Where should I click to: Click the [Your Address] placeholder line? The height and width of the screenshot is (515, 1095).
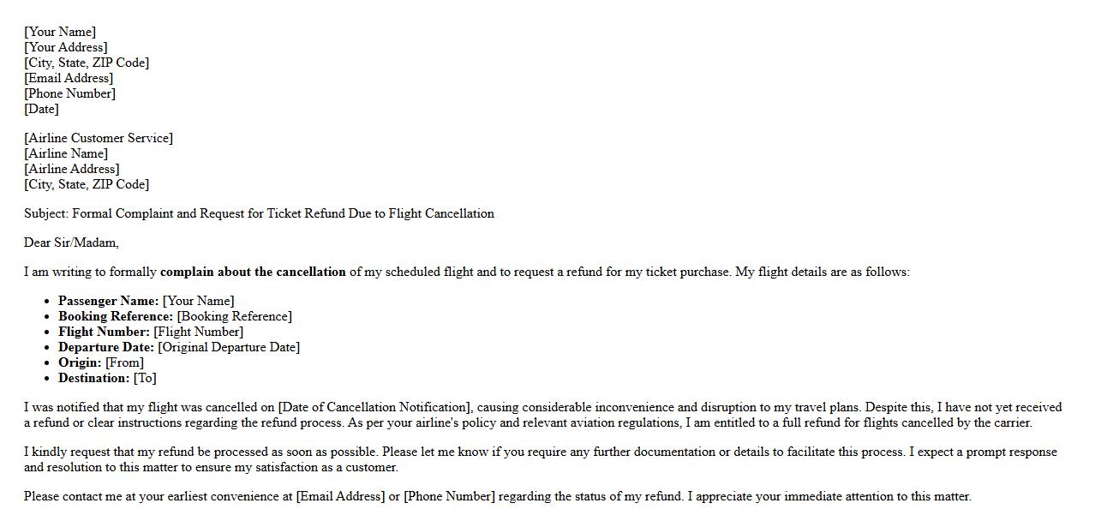coord(66,47)
